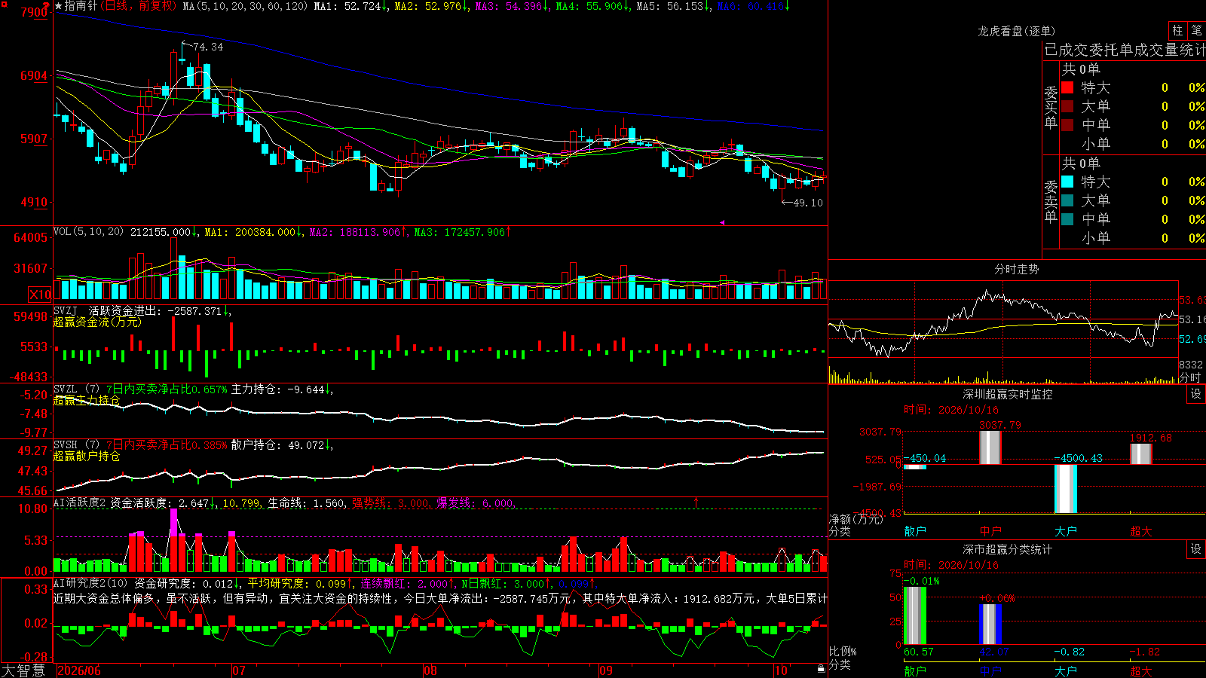Click the AI研究度2(10) indicator label
1206x678 pixels.
pyautogui.click(x=90, y=583)
